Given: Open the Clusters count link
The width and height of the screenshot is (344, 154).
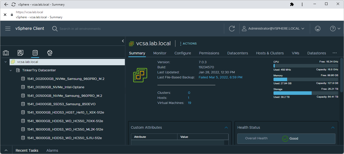Looking at the screenshot, I should click(x=189, y=93).
